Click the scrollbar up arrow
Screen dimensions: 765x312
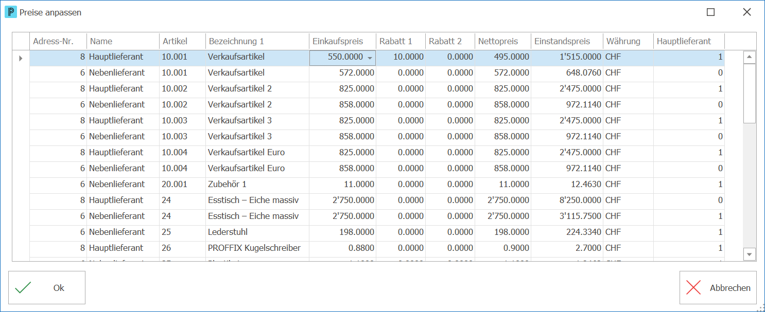pos(750,57)
